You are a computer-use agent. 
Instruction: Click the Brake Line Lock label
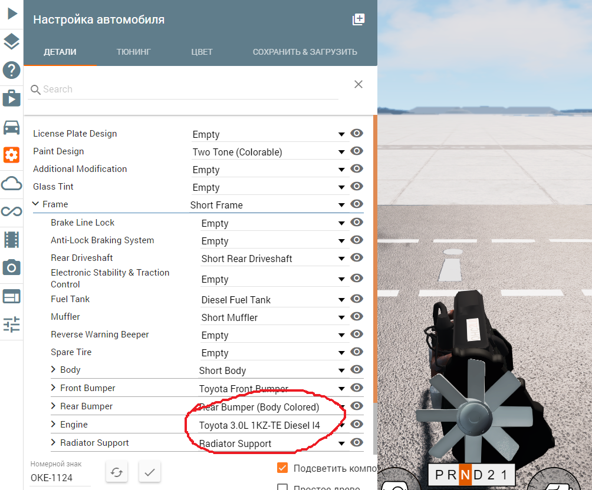pos(83,223)
